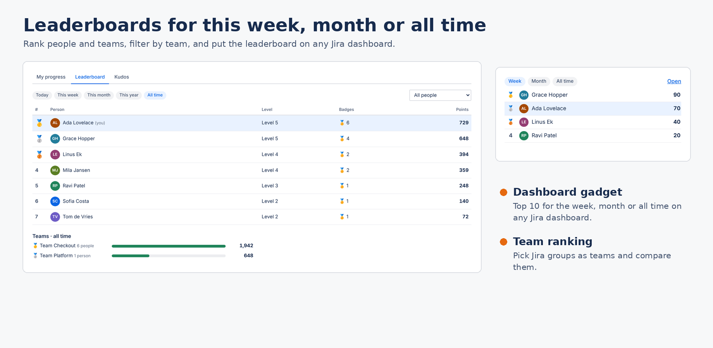Click Grace Hopper's GH avatar in the gadget
Screen dimensions: 713x348
524,95
